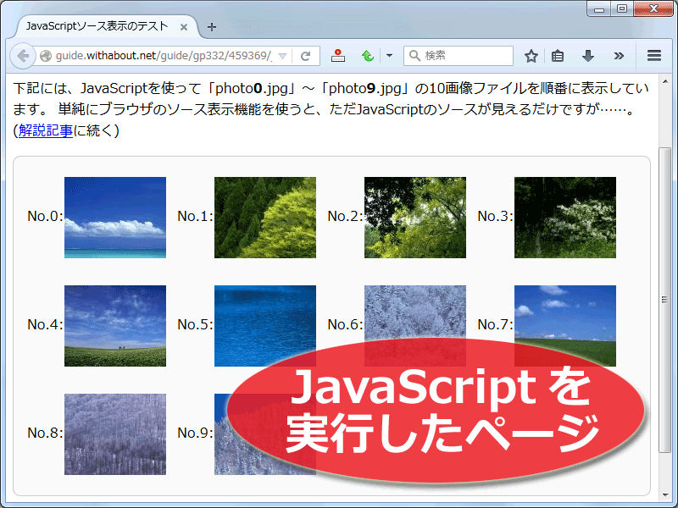This screenshot has height=508, width=678.
Task: Open the downloads panel arrow icon
Action: pyautogui.click(x=588, y=56)
